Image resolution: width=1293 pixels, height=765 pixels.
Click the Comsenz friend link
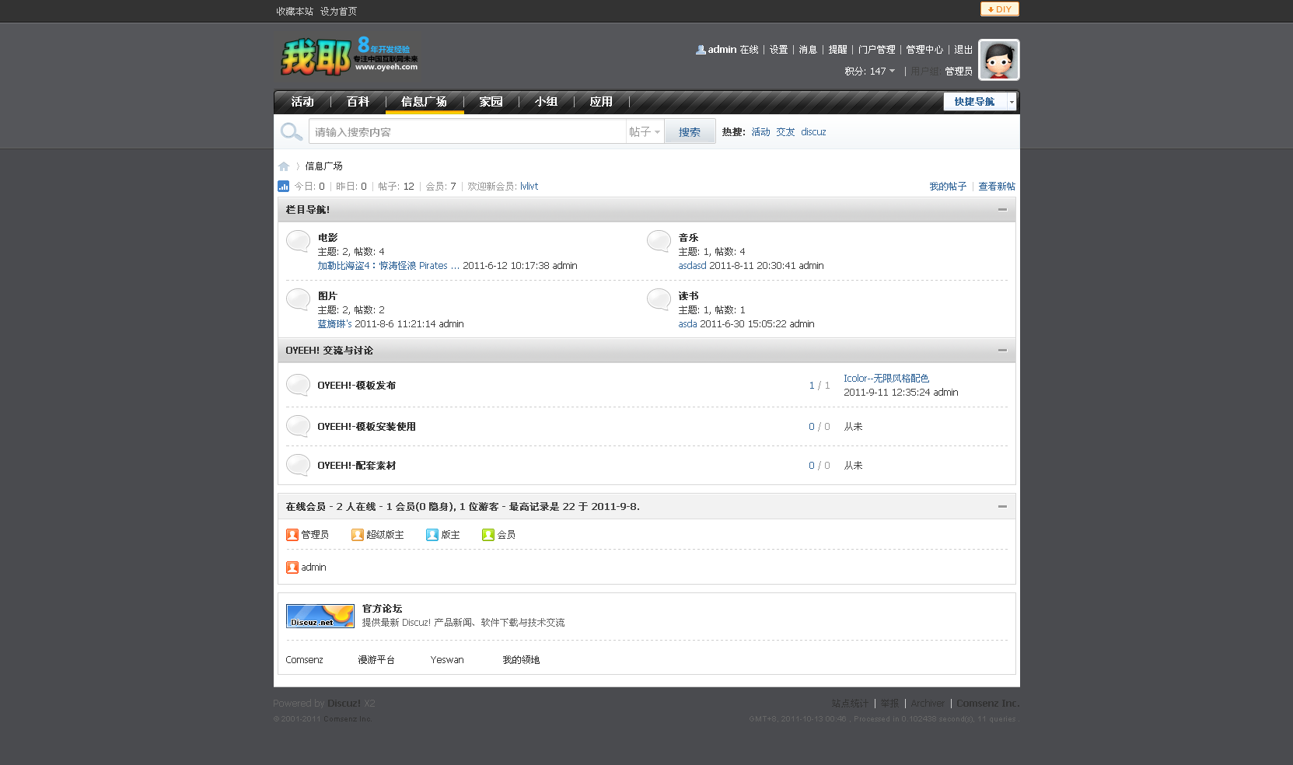[x=304, y=660]
